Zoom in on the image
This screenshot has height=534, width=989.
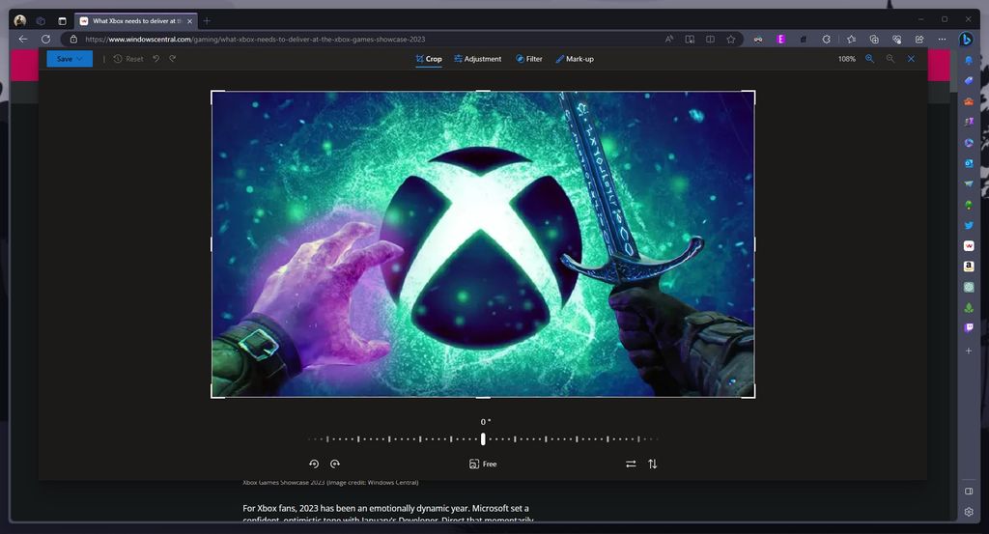[869, 59]
